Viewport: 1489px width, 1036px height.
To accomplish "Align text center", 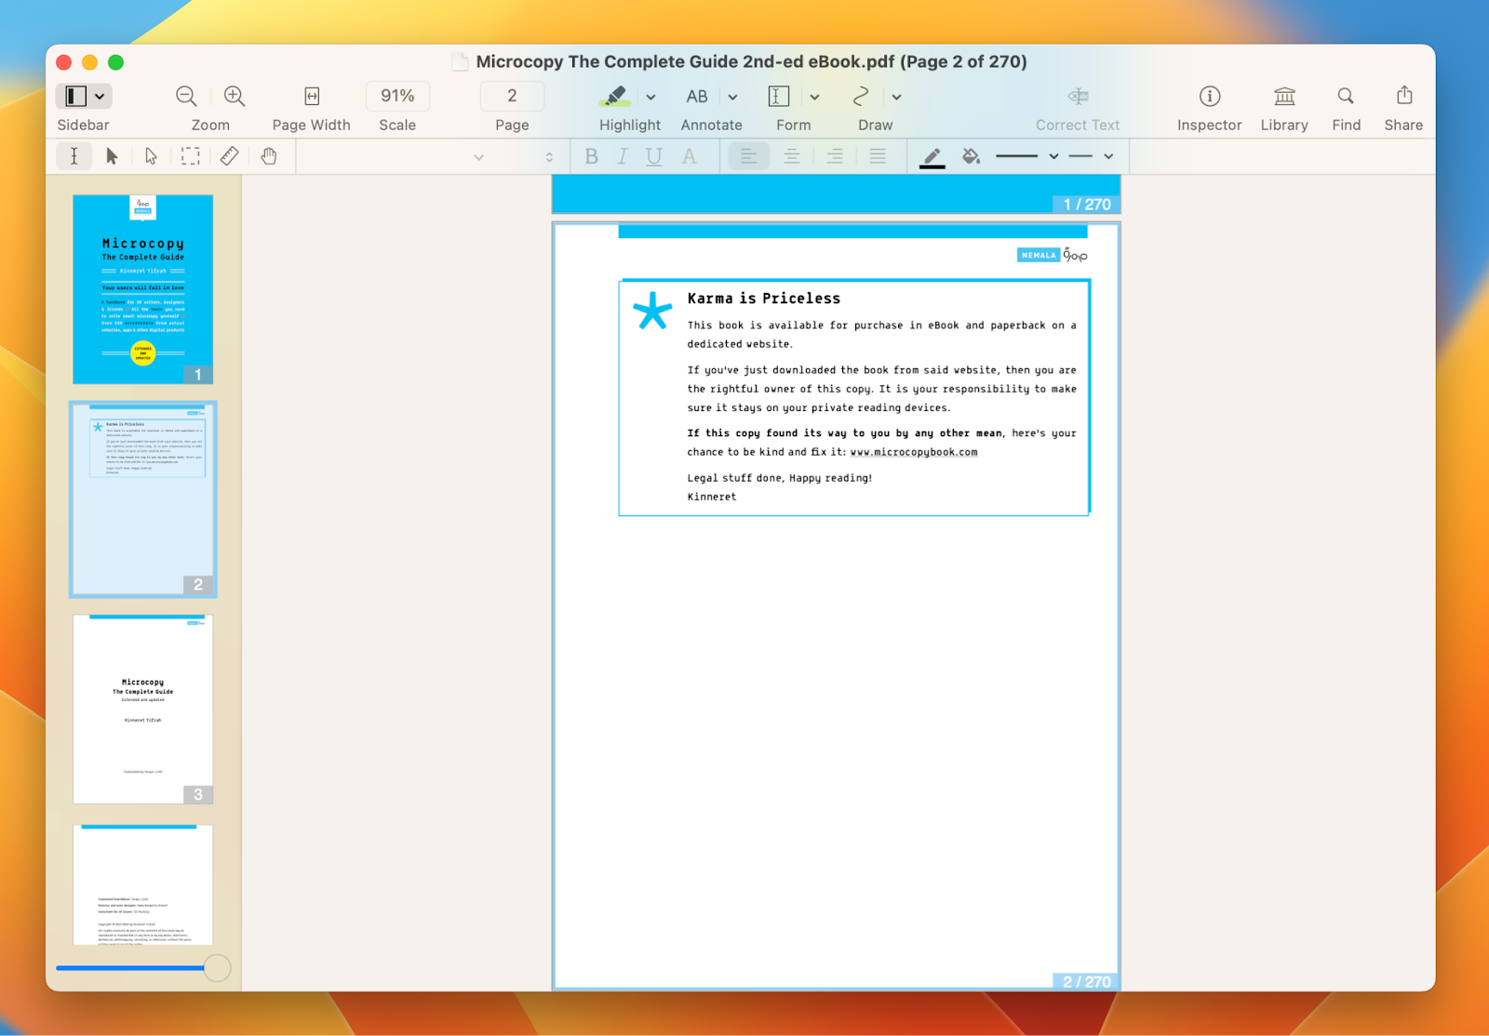I will point(791,156).
